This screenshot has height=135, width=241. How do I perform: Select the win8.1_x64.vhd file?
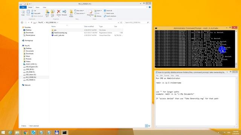[x=59, y=35]
